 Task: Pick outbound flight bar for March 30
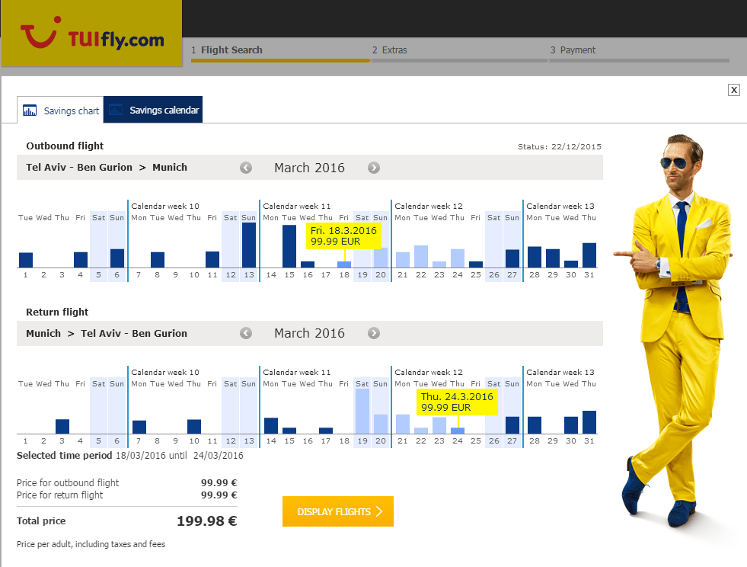point(571,264)
